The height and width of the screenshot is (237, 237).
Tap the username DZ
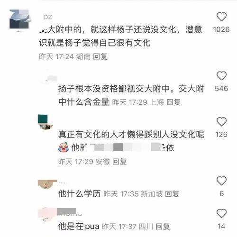coord(47,17)
